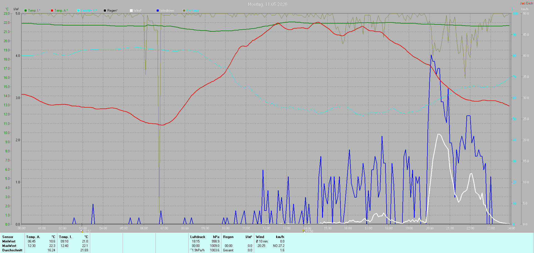The height and width of the screenshot is (253, 534).
Task: Click the pressure trend "^1.9hPa/h"
Action: click(x=197, y=250)
